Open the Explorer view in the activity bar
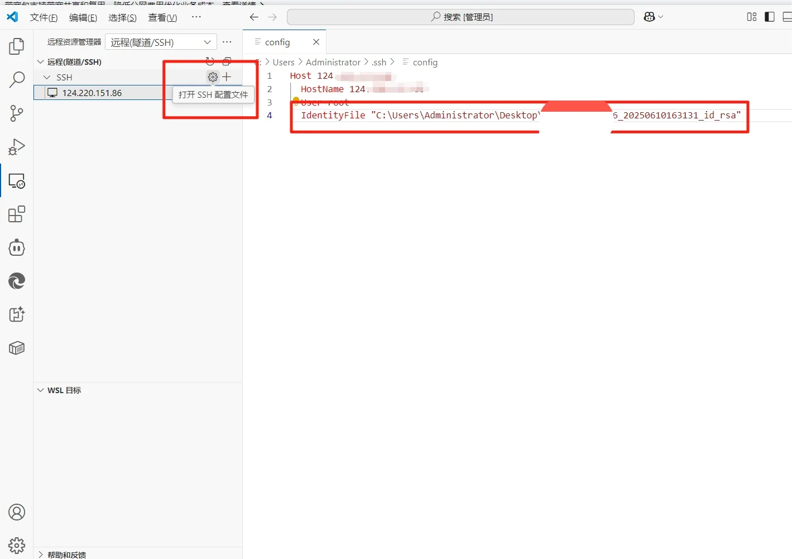The height and width of the screenshot is (559, 792). 16,46
